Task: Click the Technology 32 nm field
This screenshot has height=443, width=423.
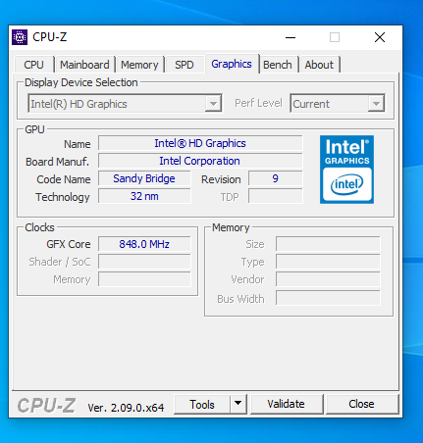Action: coord(144,196)
